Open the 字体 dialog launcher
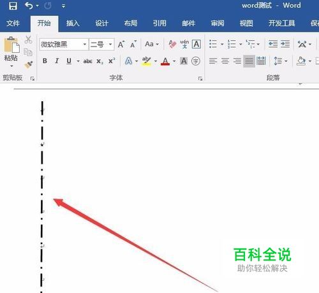 (x=200, y=78)
